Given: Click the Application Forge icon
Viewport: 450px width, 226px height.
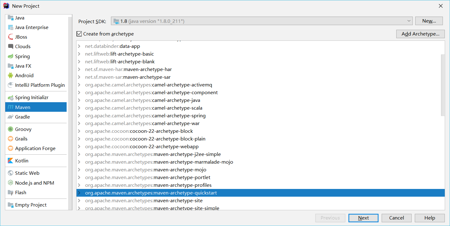Looking at the screenshot, I should click(10, 148).
